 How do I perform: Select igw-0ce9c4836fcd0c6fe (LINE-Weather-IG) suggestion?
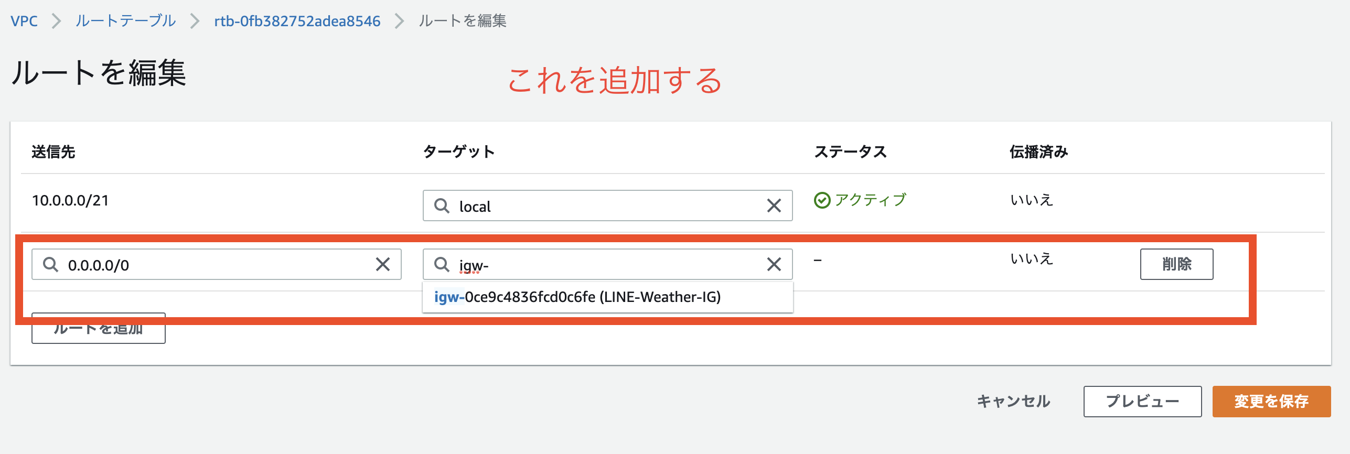[x=607, y=297]
